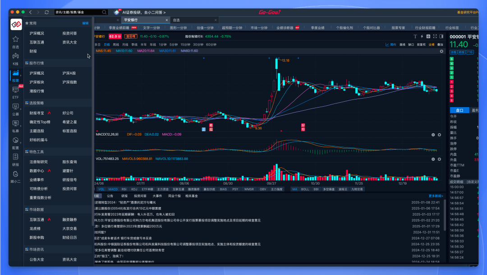
Task: Select the 盘口 tab in quote panel
Action: [x=459, y=110]
